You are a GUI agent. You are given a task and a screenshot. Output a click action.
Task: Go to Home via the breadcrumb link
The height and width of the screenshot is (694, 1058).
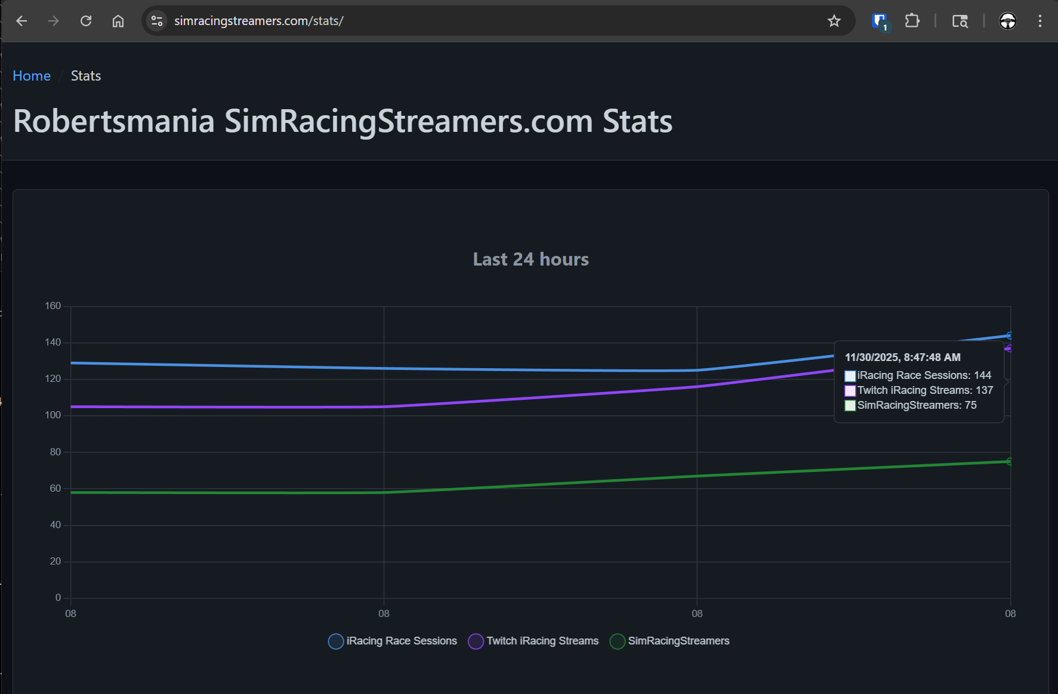point(31,76)
